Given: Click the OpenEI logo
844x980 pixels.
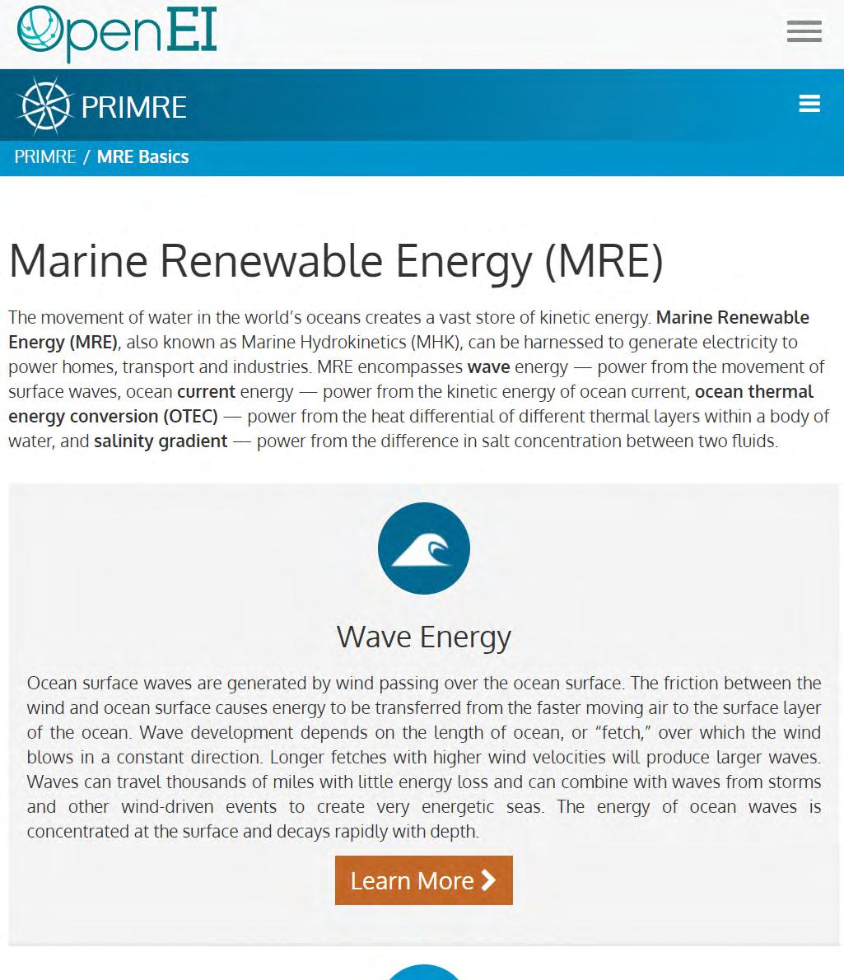Looking at the screenshot, I should pyautogui.click(x=116, y=33).
